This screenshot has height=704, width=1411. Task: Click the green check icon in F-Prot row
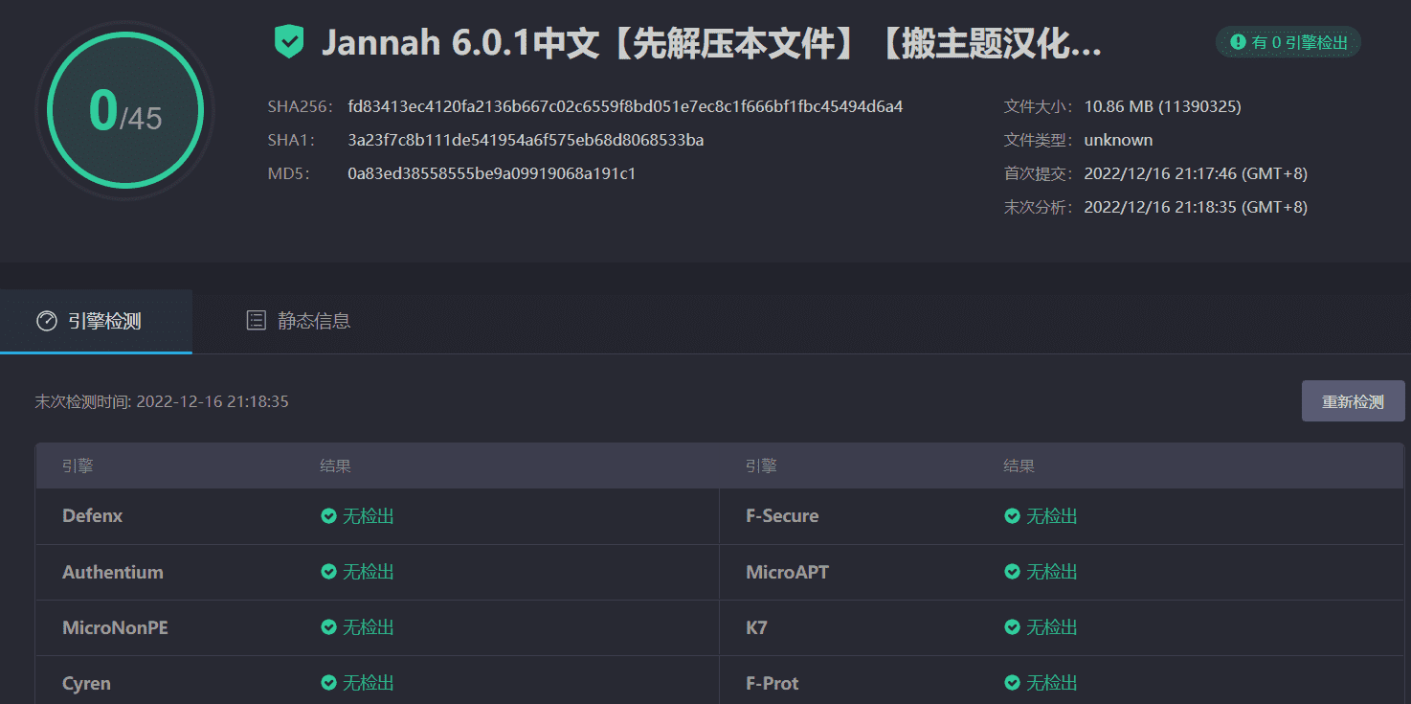point(1012,683)
